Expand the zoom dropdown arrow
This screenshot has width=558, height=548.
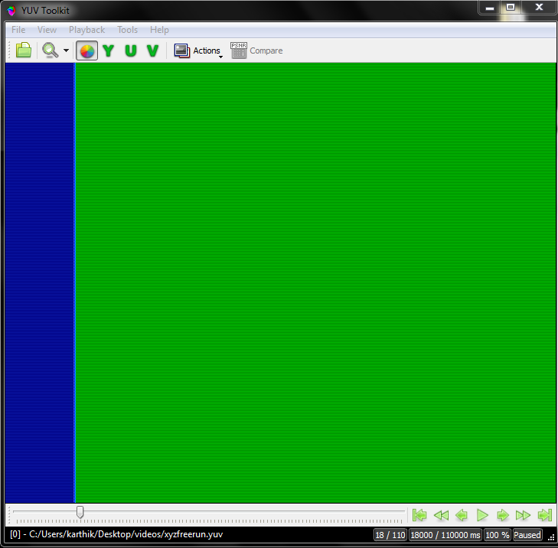66,51
